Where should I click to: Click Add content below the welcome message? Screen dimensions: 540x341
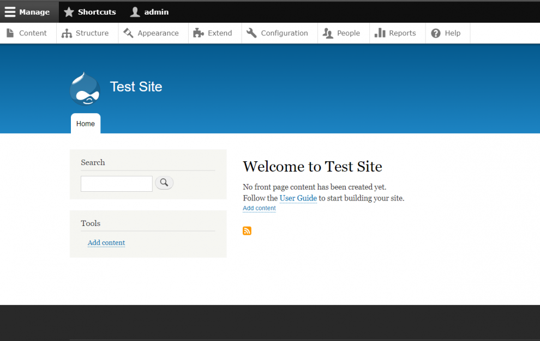(x=259, y=208)
